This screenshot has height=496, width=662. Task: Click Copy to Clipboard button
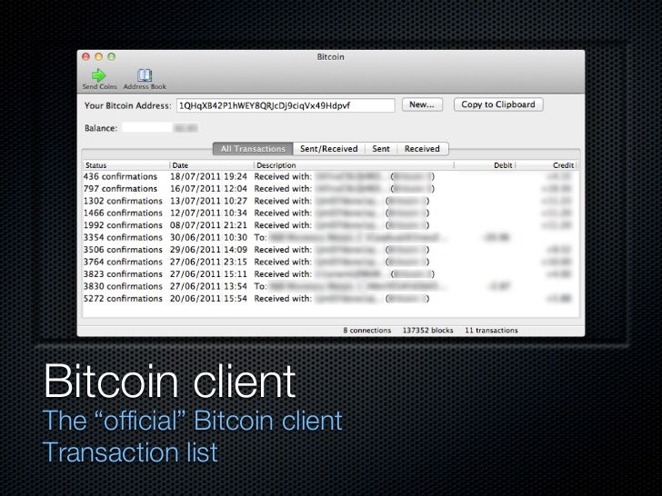(x=498, y=104)
